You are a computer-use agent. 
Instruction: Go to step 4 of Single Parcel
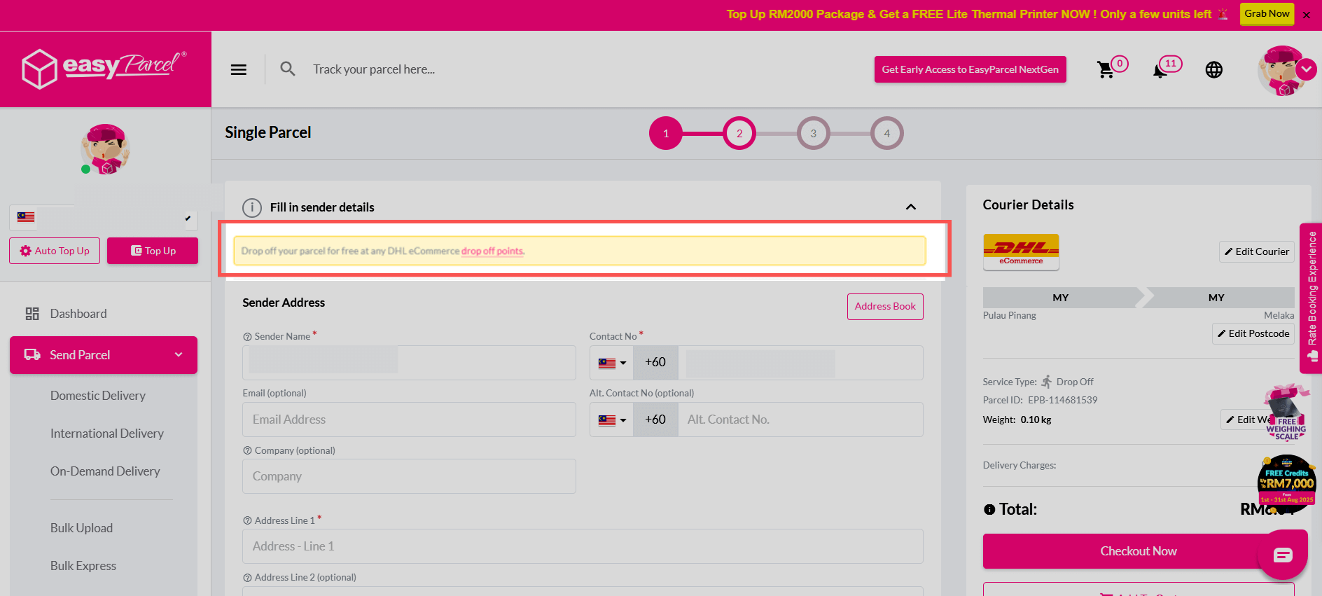coord(887,133)
